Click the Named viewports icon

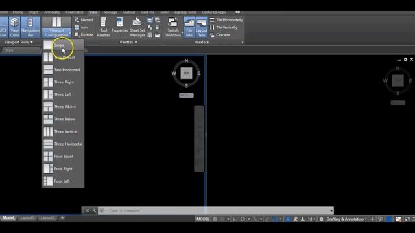coord(77,20)
